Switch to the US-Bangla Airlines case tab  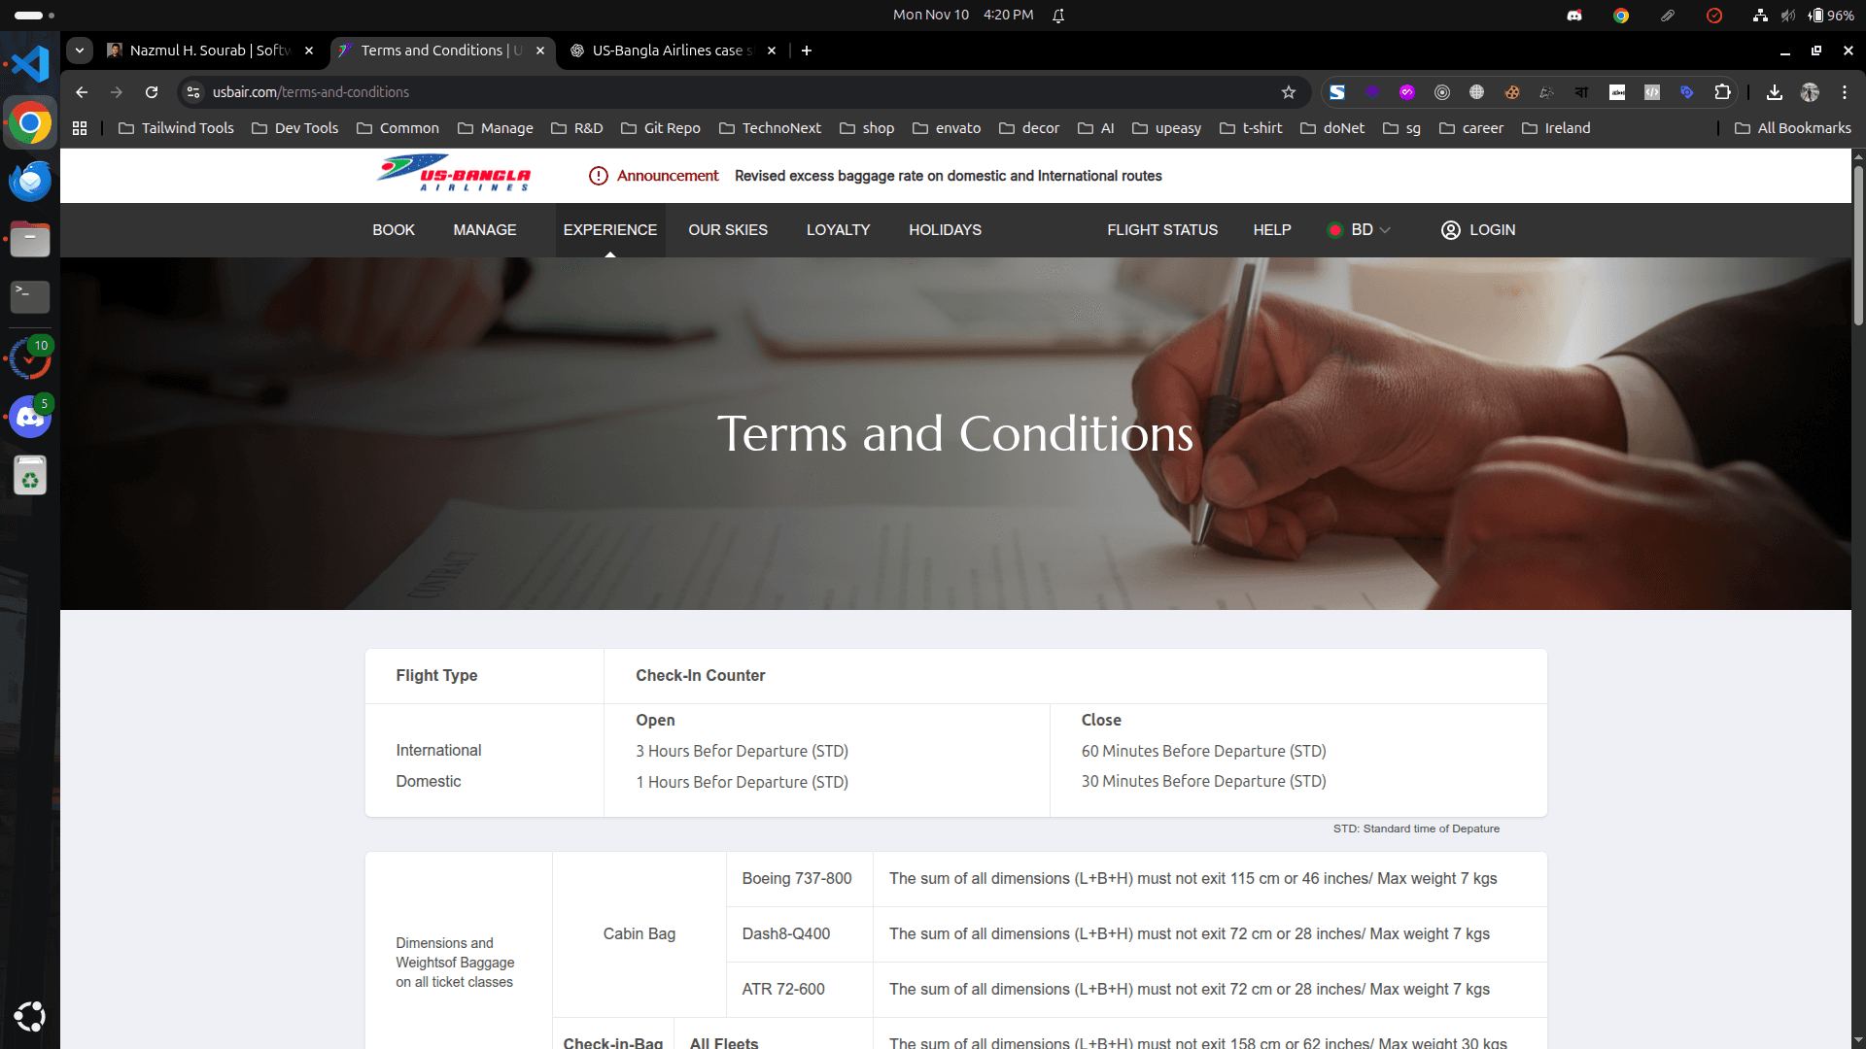point(667,51)
